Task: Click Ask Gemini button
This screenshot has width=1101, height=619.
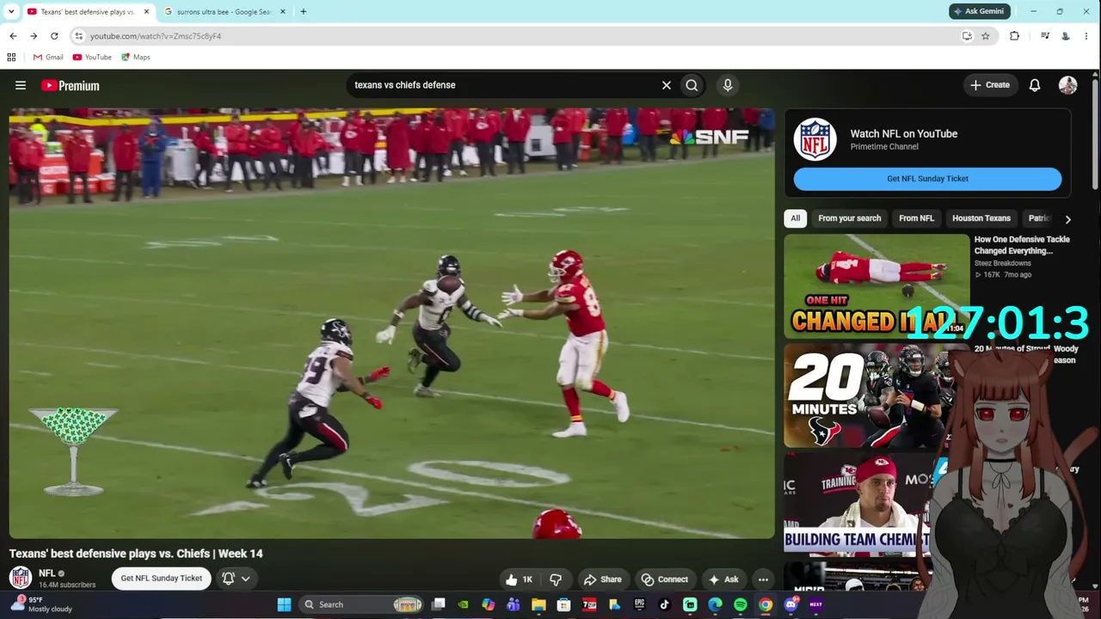Action: coord(979,11)
